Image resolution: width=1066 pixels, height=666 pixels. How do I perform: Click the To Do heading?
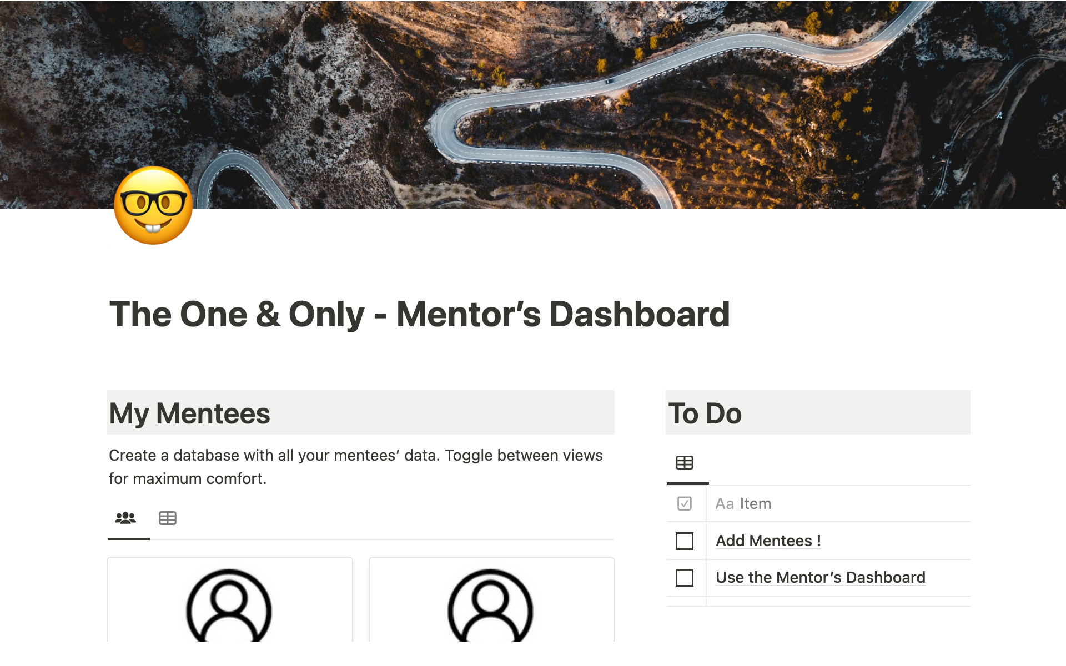[x=705, y=413]
